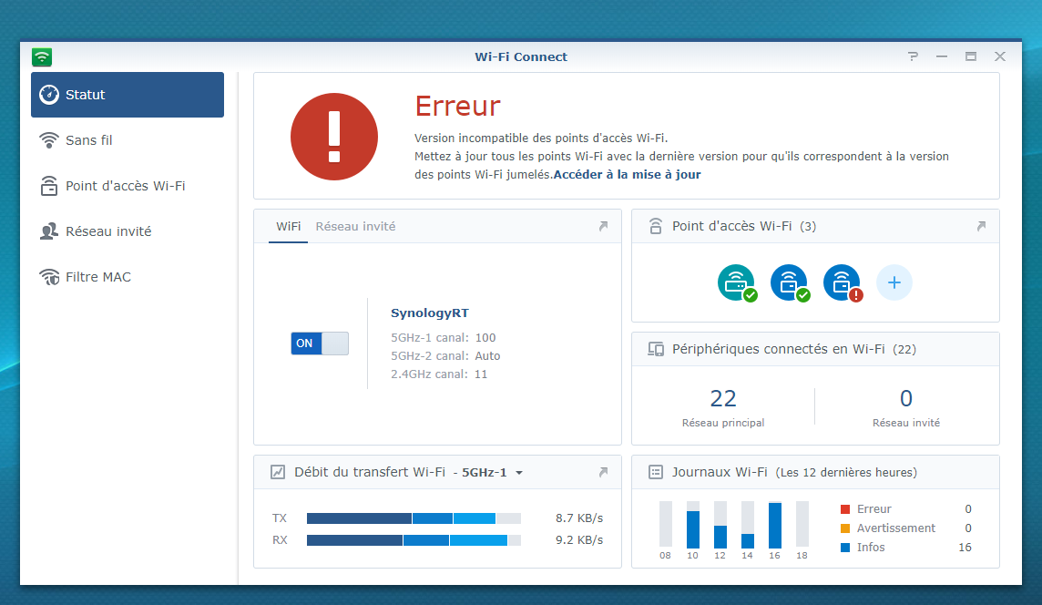
Task: Click the log bar for hour 16
Action: (775, 525)
